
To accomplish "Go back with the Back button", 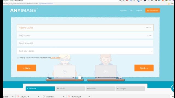I will [x=27, y=68].
